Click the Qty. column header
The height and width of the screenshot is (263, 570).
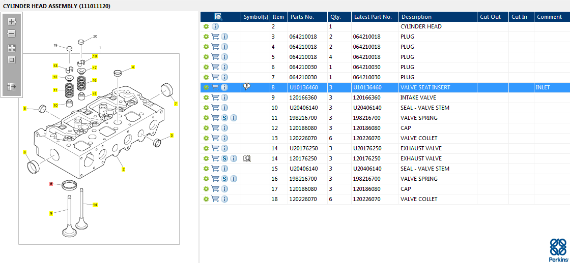pos(339,17)
